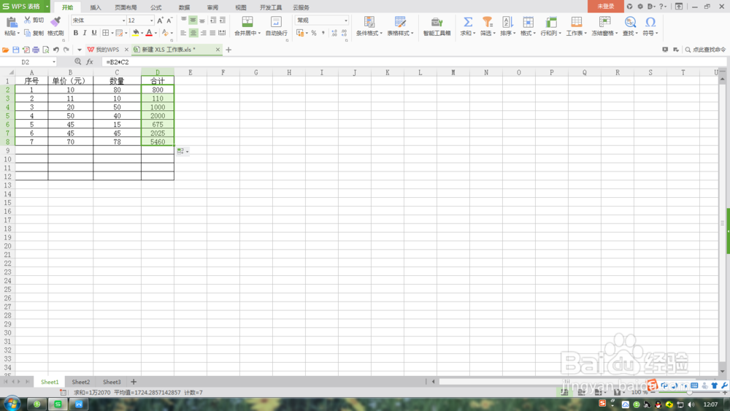Switch to the 我的WPS document tab
Screen dimensions: 730x411
pos(107,50)
